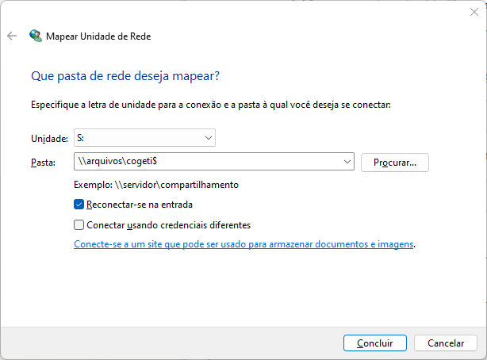
Task: Click inside the Pasta path text field
Action: pos(206,162)
